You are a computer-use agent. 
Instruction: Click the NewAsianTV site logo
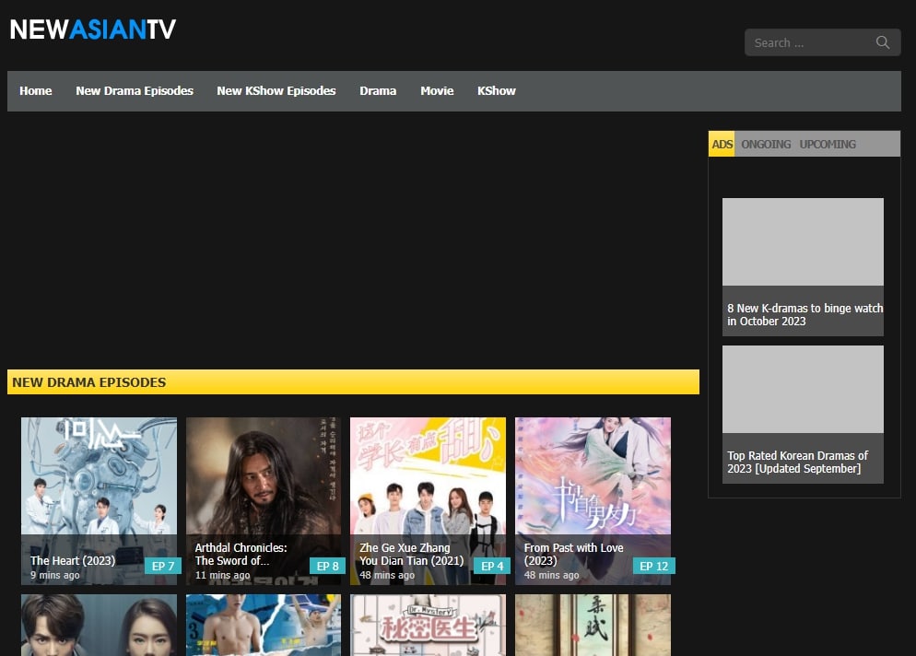(92, 30)
